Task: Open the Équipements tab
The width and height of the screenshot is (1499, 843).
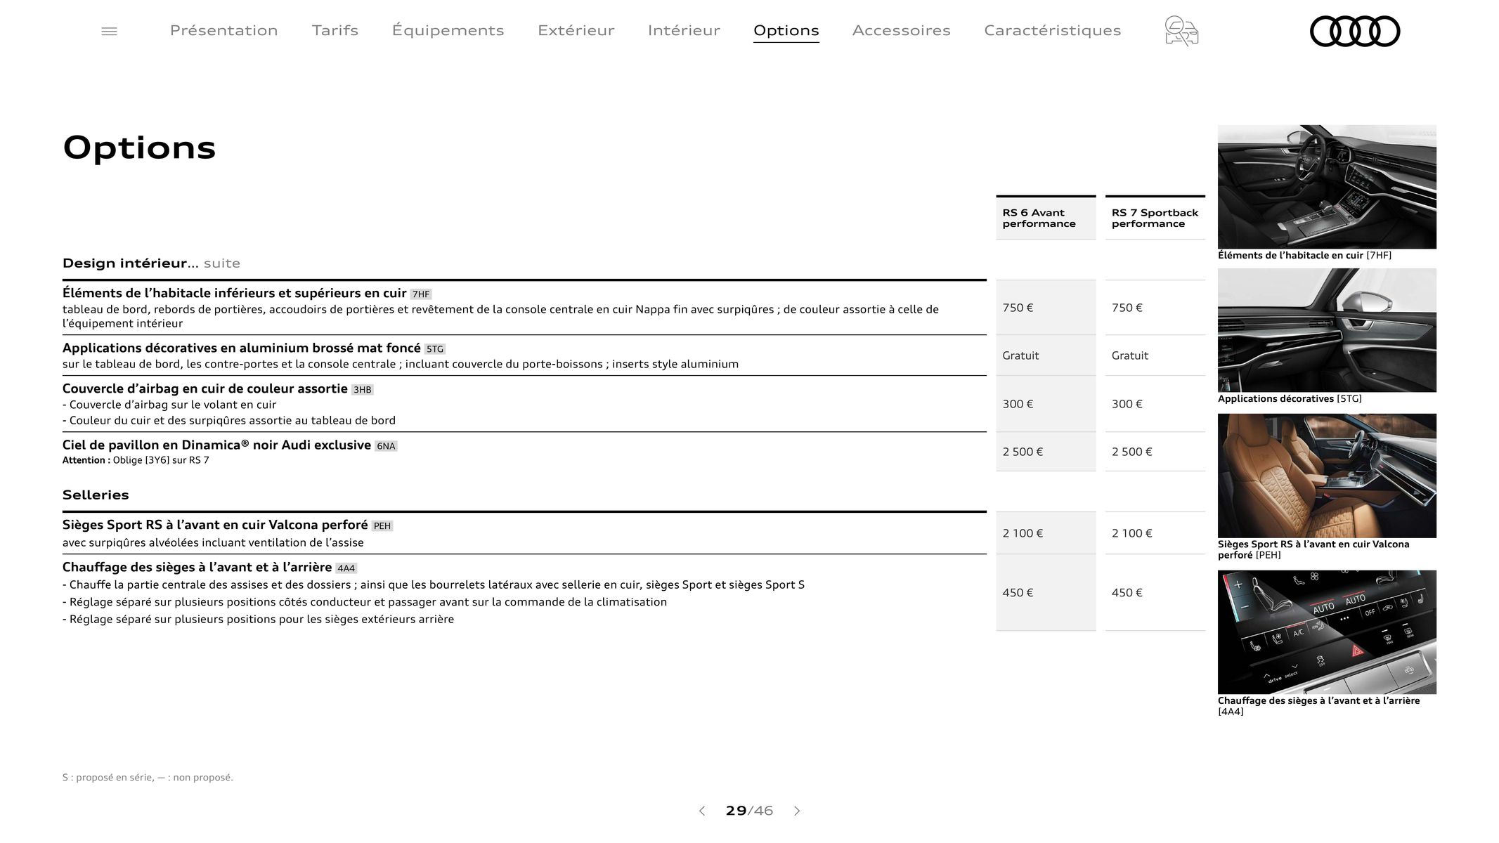Action: [448, 30]
